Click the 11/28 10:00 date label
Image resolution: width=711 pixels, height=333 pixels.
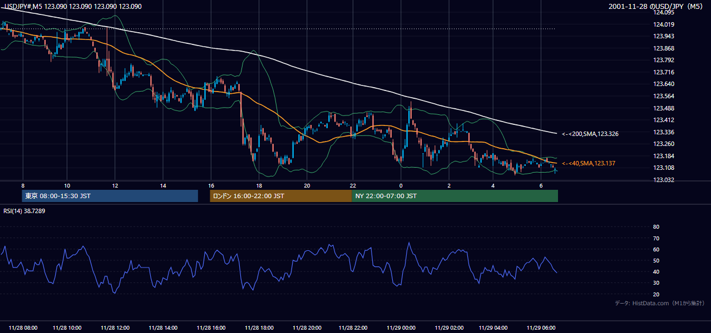tap(68, 328)
